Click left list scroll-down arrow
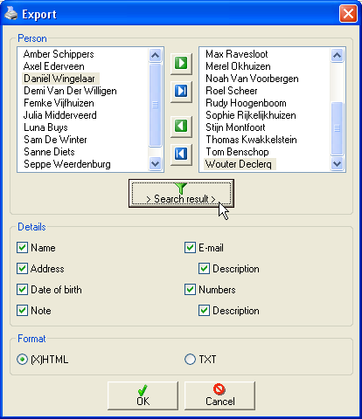Screen dimensions: 362x419 click(x=155, y=163)
